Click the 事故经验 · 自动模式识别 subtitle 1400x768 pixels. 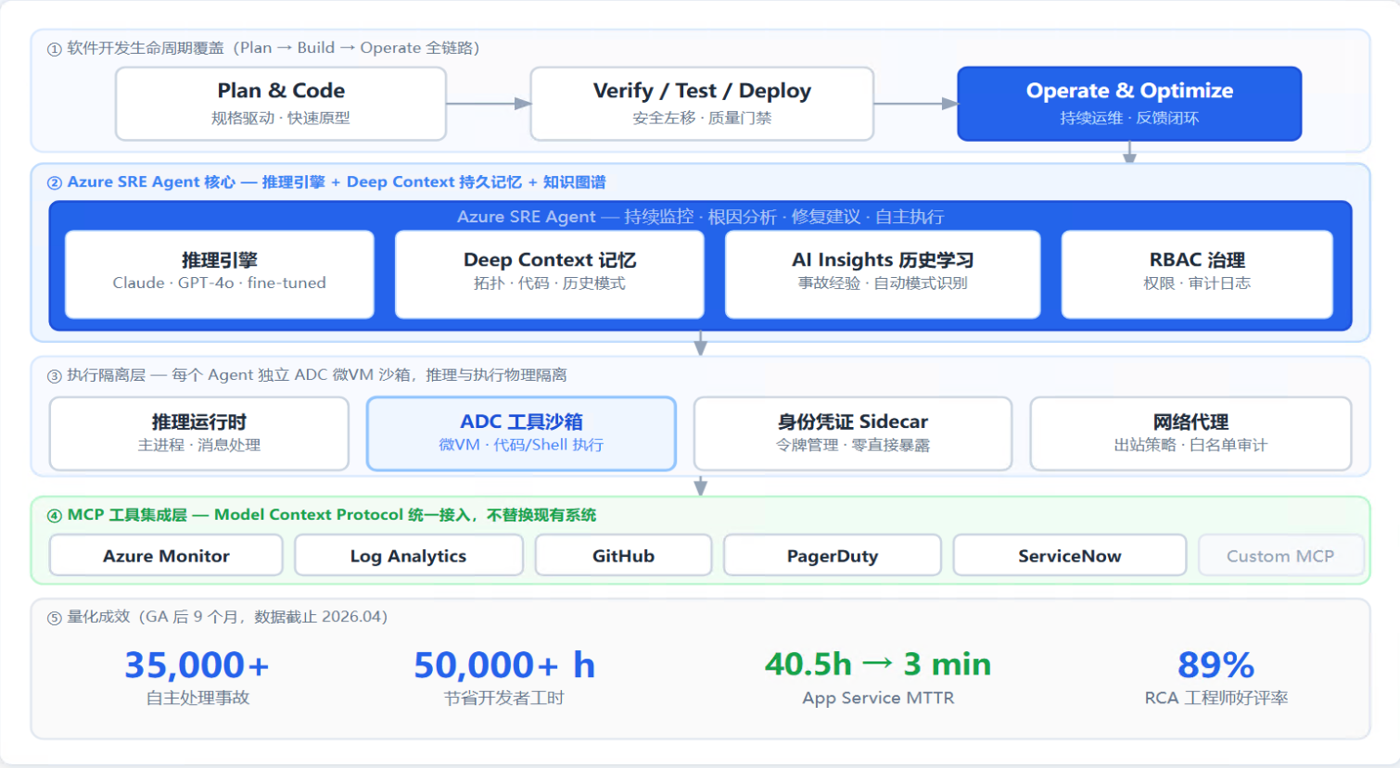[883, 283]
